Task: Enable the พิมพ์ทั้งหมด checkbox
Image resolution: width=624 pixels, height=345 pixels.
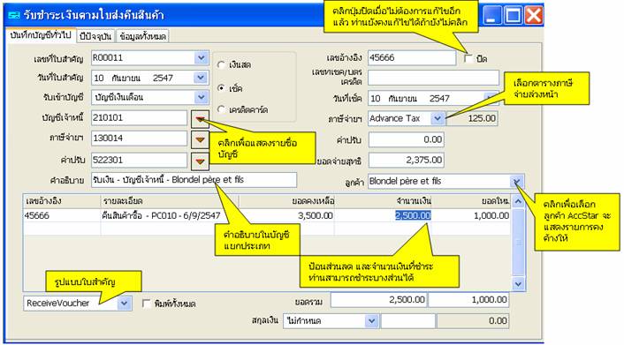Action: pyautogui.click(x=147, y=304)
